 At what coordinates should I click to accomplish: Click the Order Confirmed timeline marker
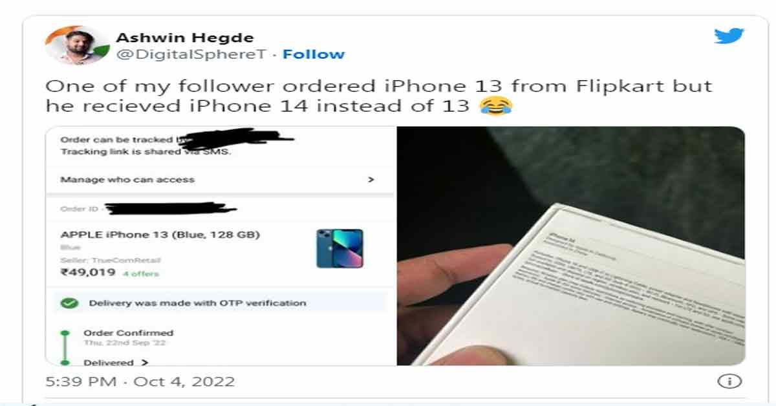click(64, 334)
